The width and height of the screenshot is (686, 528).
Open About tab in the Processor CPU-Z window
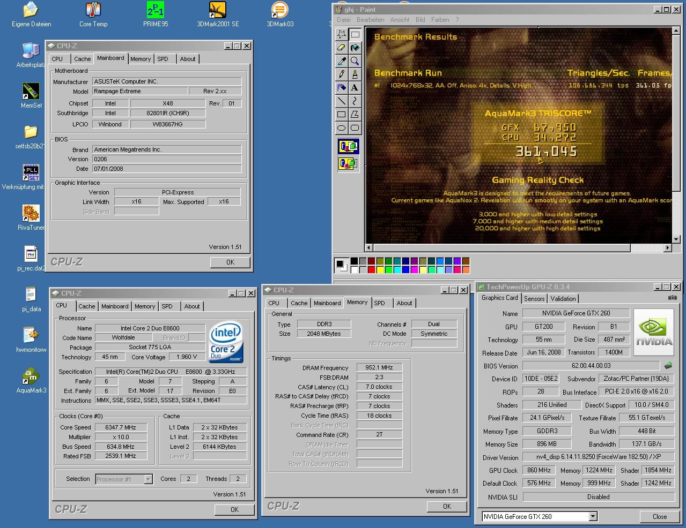tap(192, 306)
